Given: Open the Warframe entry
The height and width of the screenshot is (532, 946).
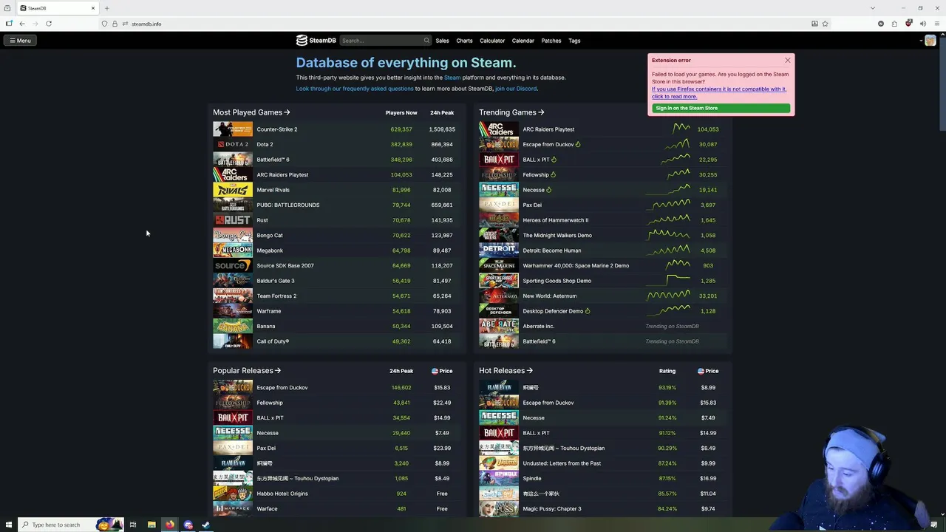Looking at the screenshot, I should pyautogui.click(x=269, y=311).
